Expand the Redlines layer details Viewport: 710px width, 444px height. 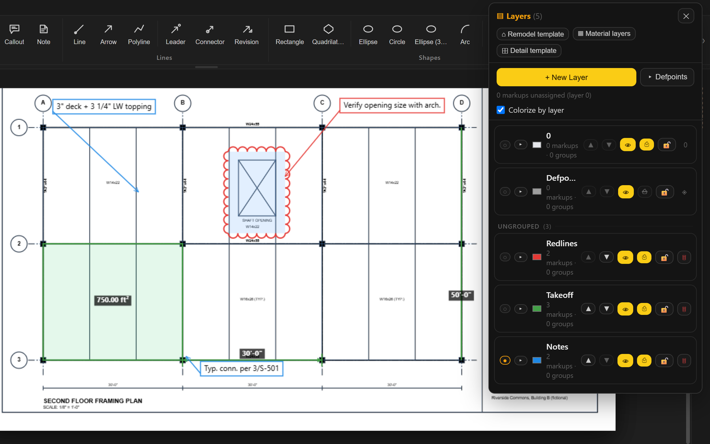(x=521, y=258)
